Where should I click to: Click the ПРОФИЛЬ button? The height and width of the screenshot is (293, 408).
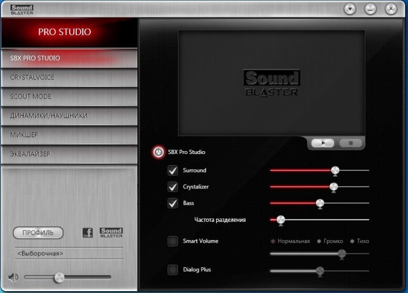(38, 233)
